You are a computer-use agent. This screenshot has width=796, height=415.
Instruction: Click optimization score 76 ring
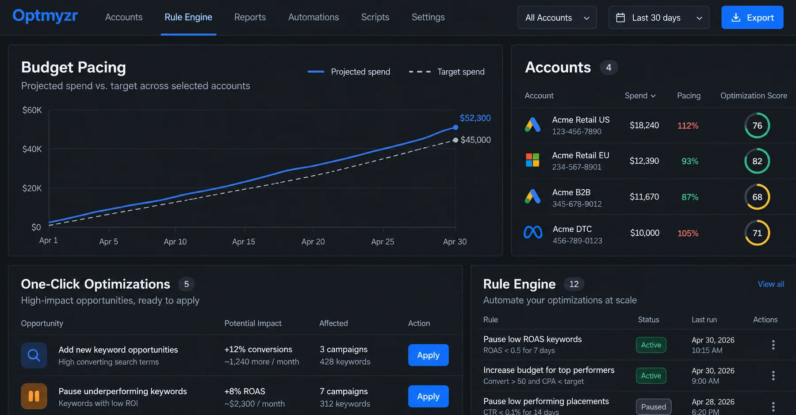tap(757, 125)
